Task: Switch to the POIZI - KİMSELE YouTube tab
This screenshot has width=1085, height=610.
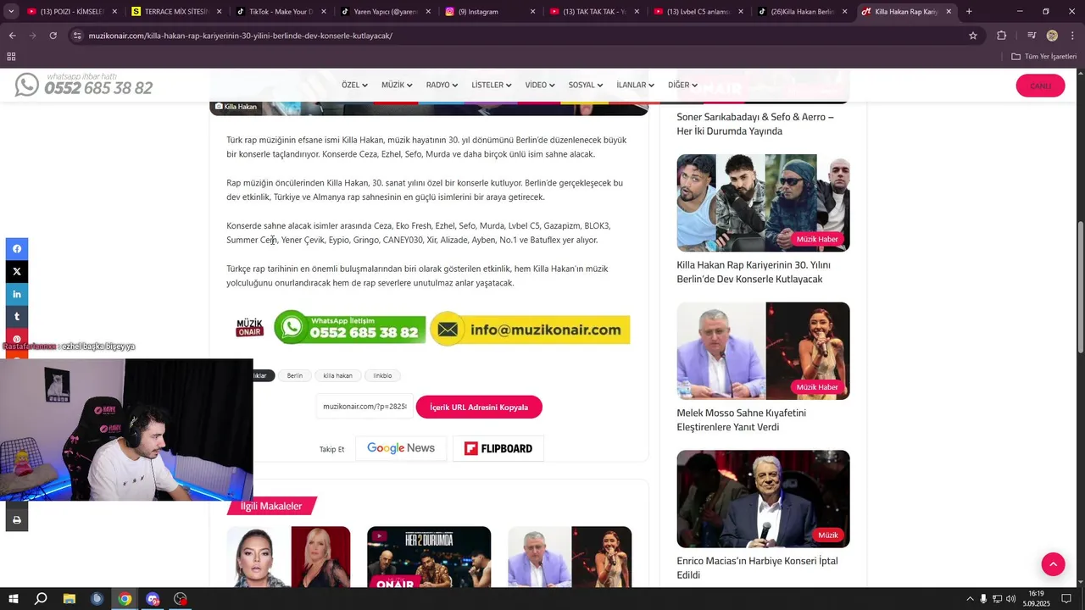Action: point(70,12)
